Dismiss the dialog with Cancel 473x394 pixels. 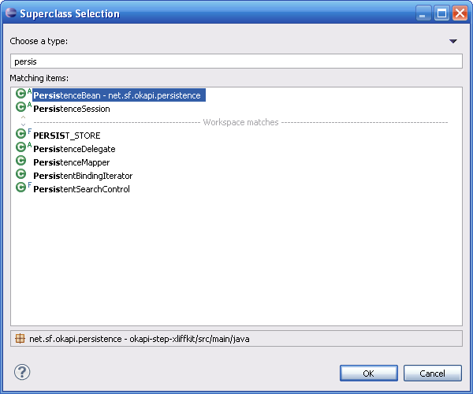pyautogui.click(x=432, y=374)
